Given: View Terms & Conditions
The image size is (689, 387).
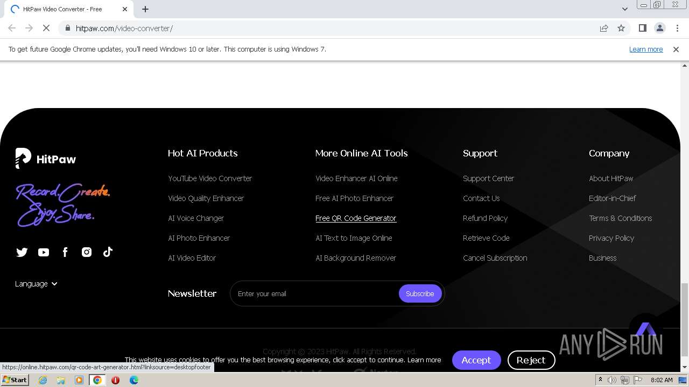Looking at the screenshot, I should (x=620, y=218).
